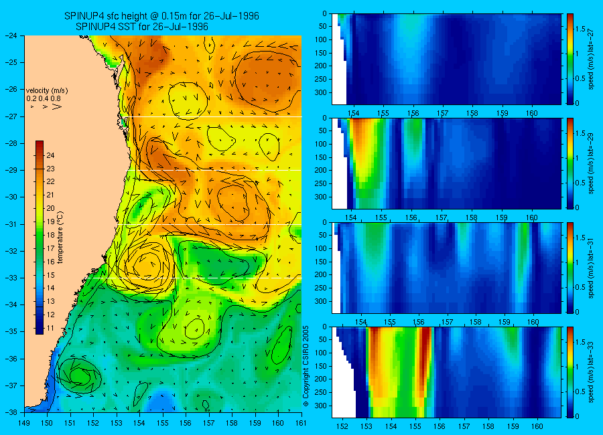Image resolution: width=603 pixels, height=435 pixels.
Task: Click the speed color bar of lat=−31 panel
Action: coord(569,268)
